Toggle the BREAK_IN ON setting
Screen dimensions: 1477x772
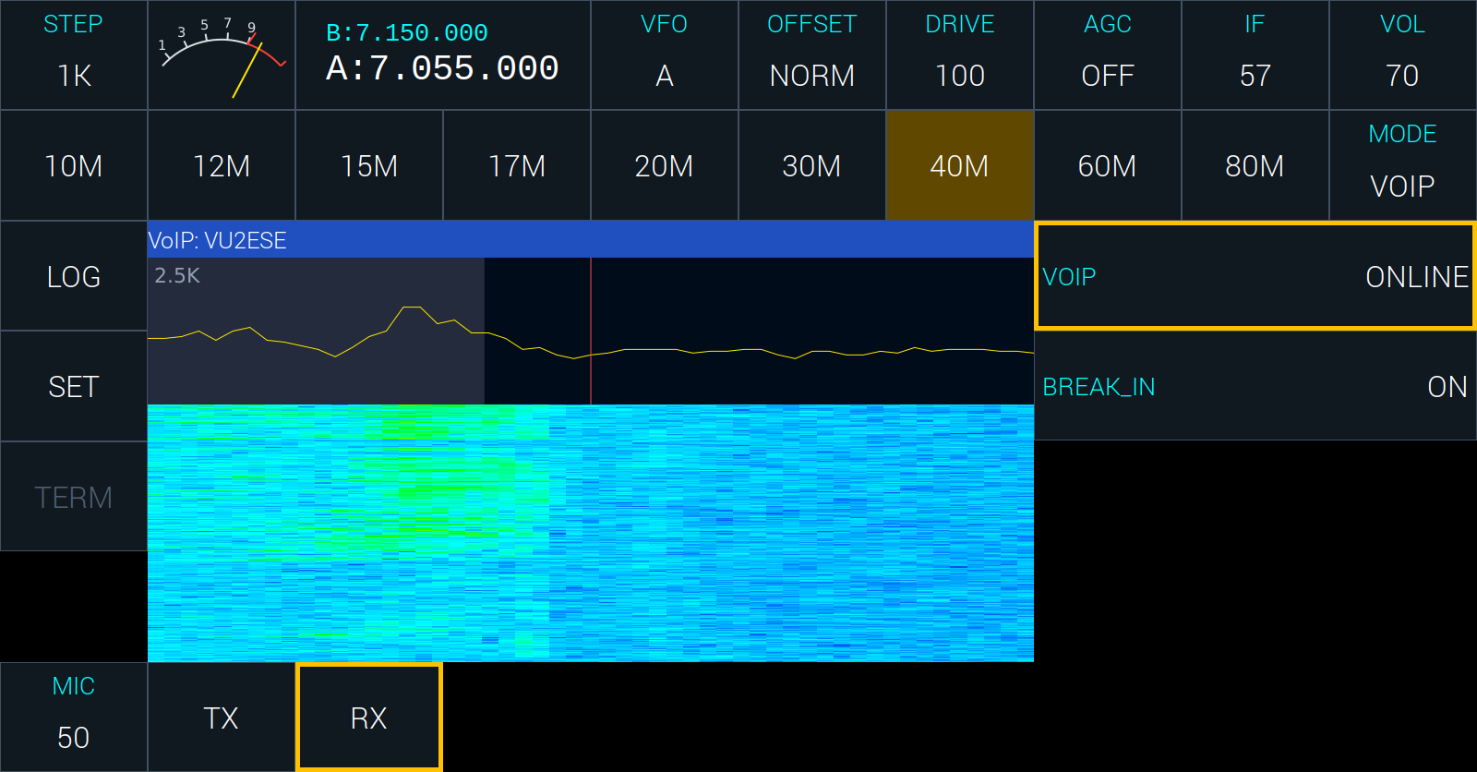(1255, 386)
